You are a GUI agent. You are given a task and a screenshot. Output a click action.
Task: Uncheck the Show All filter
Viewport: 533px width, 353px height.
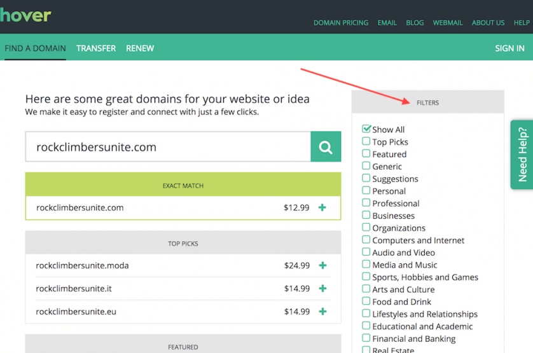(x=366, y=129)
